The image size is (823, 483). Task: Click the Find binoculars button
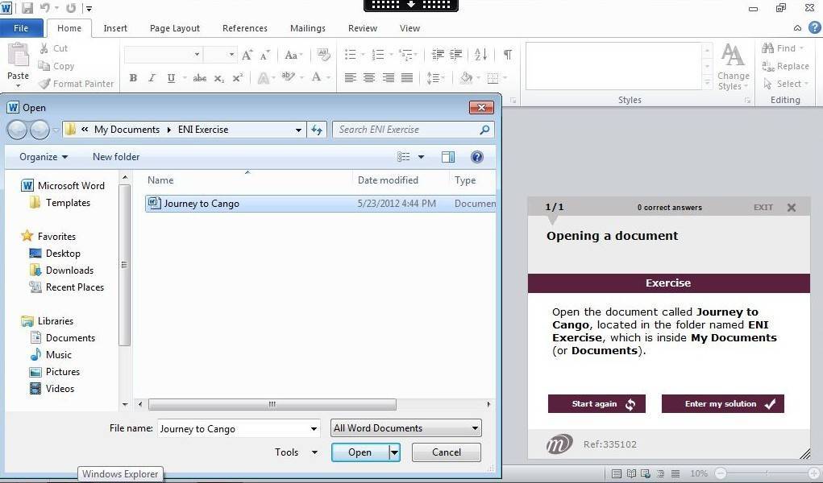pos(779,48)
